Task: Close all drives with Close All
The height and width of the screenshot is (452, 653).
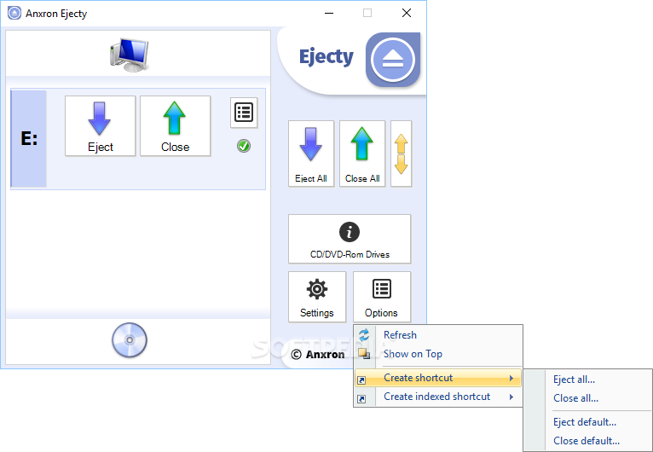Action: (362, 154)
